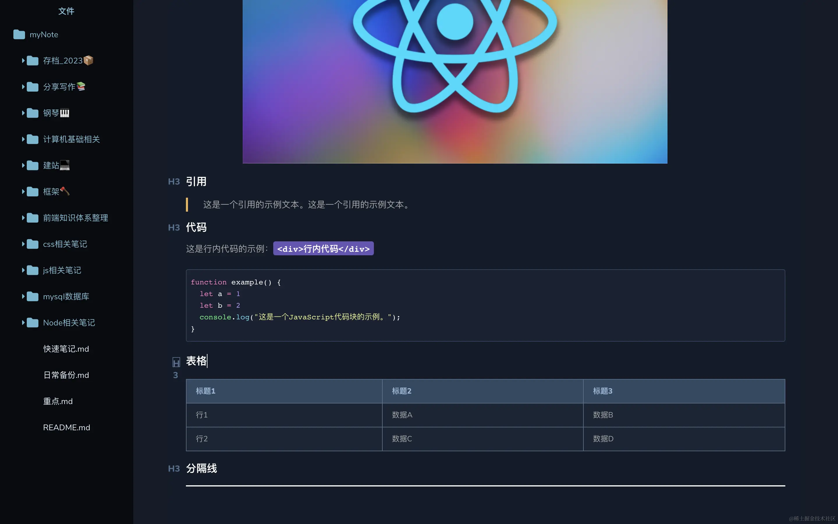Viewport: 838px width, 524px height.
Task: Open the 重点.md file
Action: click(58, 401)
